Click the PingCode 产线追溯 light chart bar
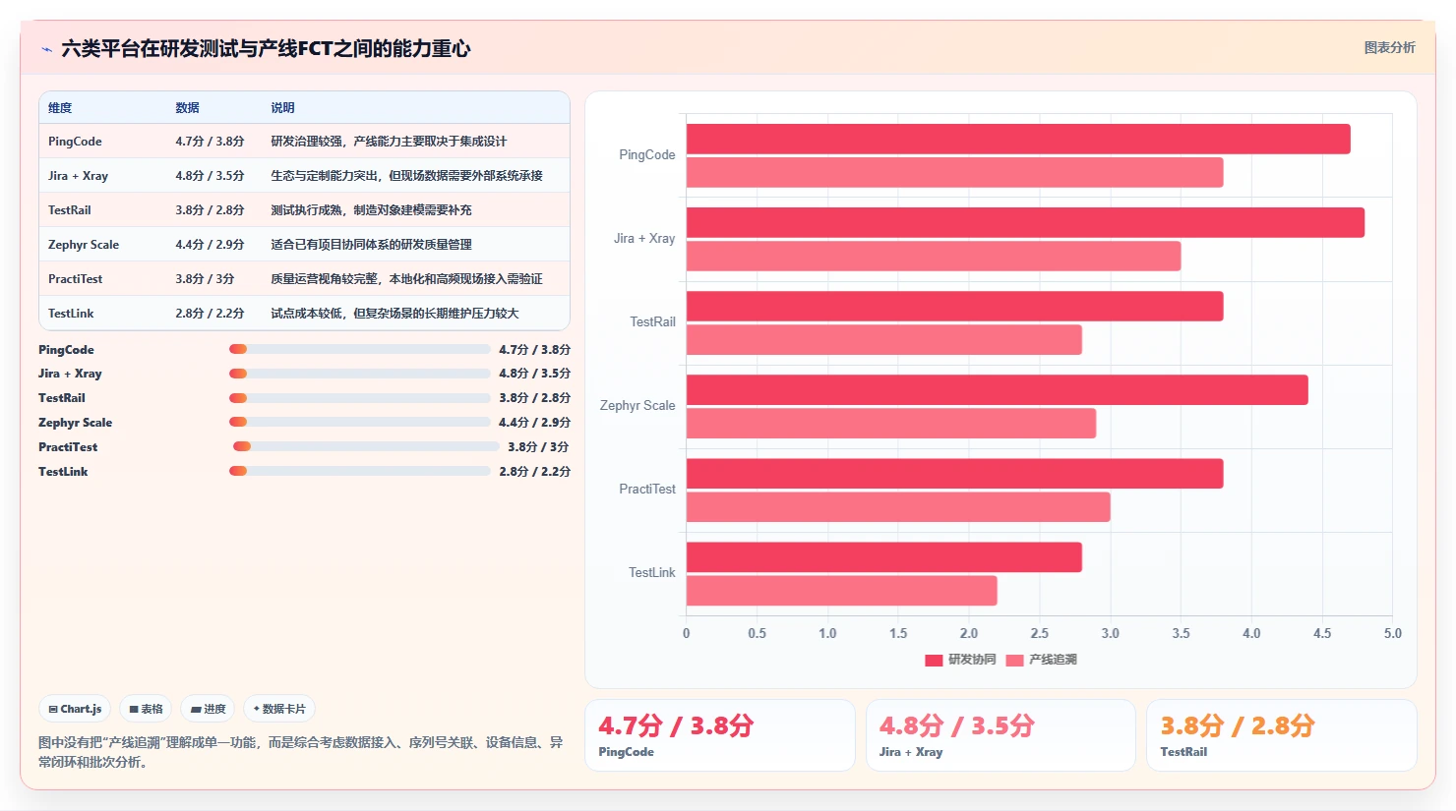This screenshot has width=1456, height=811. pyautogui.click(x=954, y=172)
